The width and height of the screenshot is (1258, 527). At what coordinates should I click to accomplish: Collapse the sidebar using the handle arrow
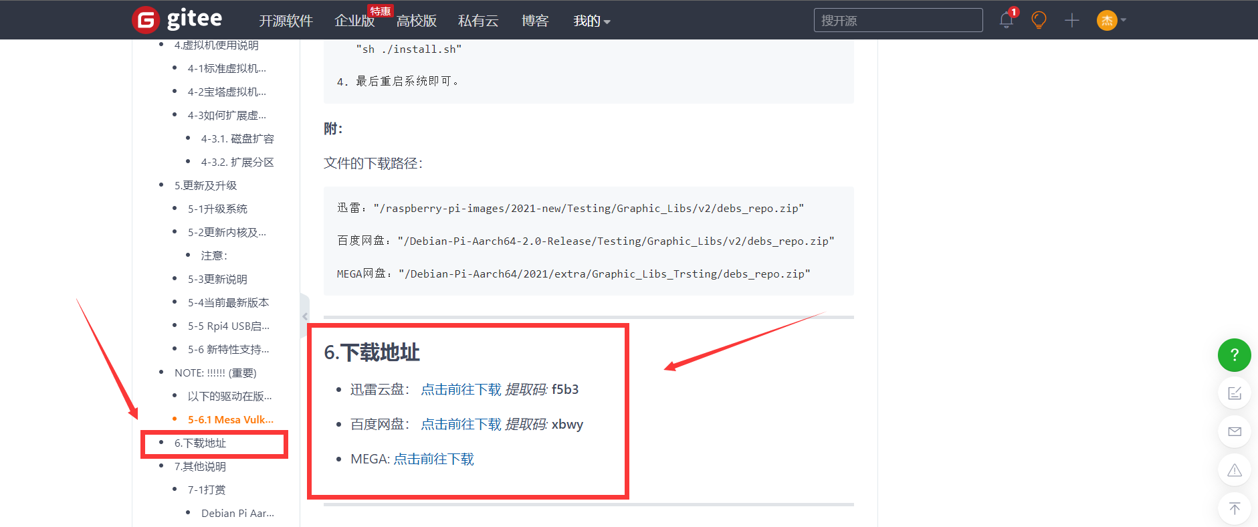305,316
